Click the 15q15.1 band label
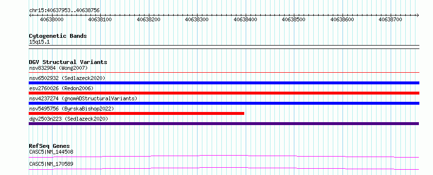 [39, 42]
